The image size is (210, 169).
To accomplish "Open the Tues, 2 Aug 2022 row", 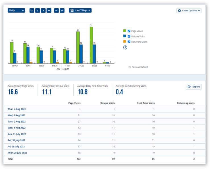I will 105,122.
